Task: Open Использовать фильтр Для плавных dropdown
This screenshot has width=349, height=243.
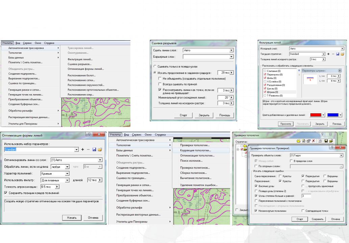Action: click(x=67, y=180)
